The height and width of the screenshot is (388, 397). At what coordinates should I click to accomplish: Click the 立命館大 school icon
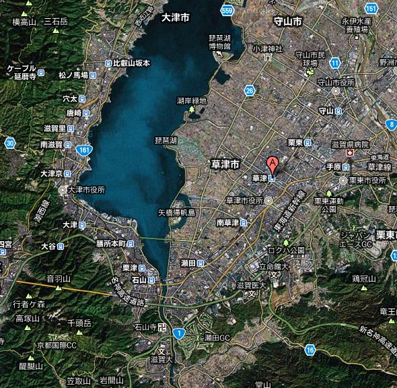274,276
